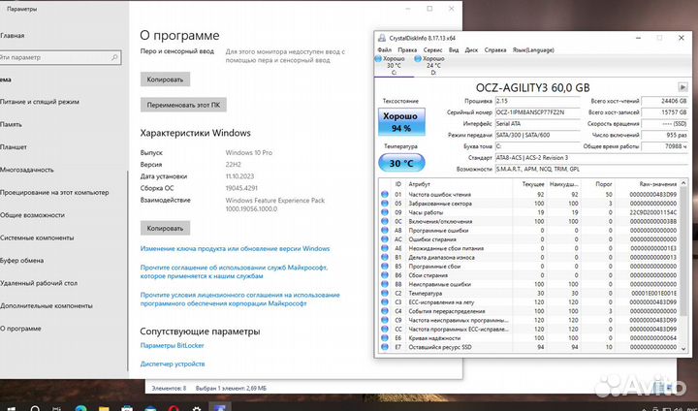
Task: Click the status orb for Частота ошибок чтения
Action: [385, 195]
